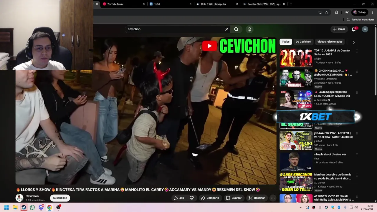This screenshot has width=377, height=212.
Task: Open Matthew descubre Dazzle set title
Action: [x=333, y=176]
